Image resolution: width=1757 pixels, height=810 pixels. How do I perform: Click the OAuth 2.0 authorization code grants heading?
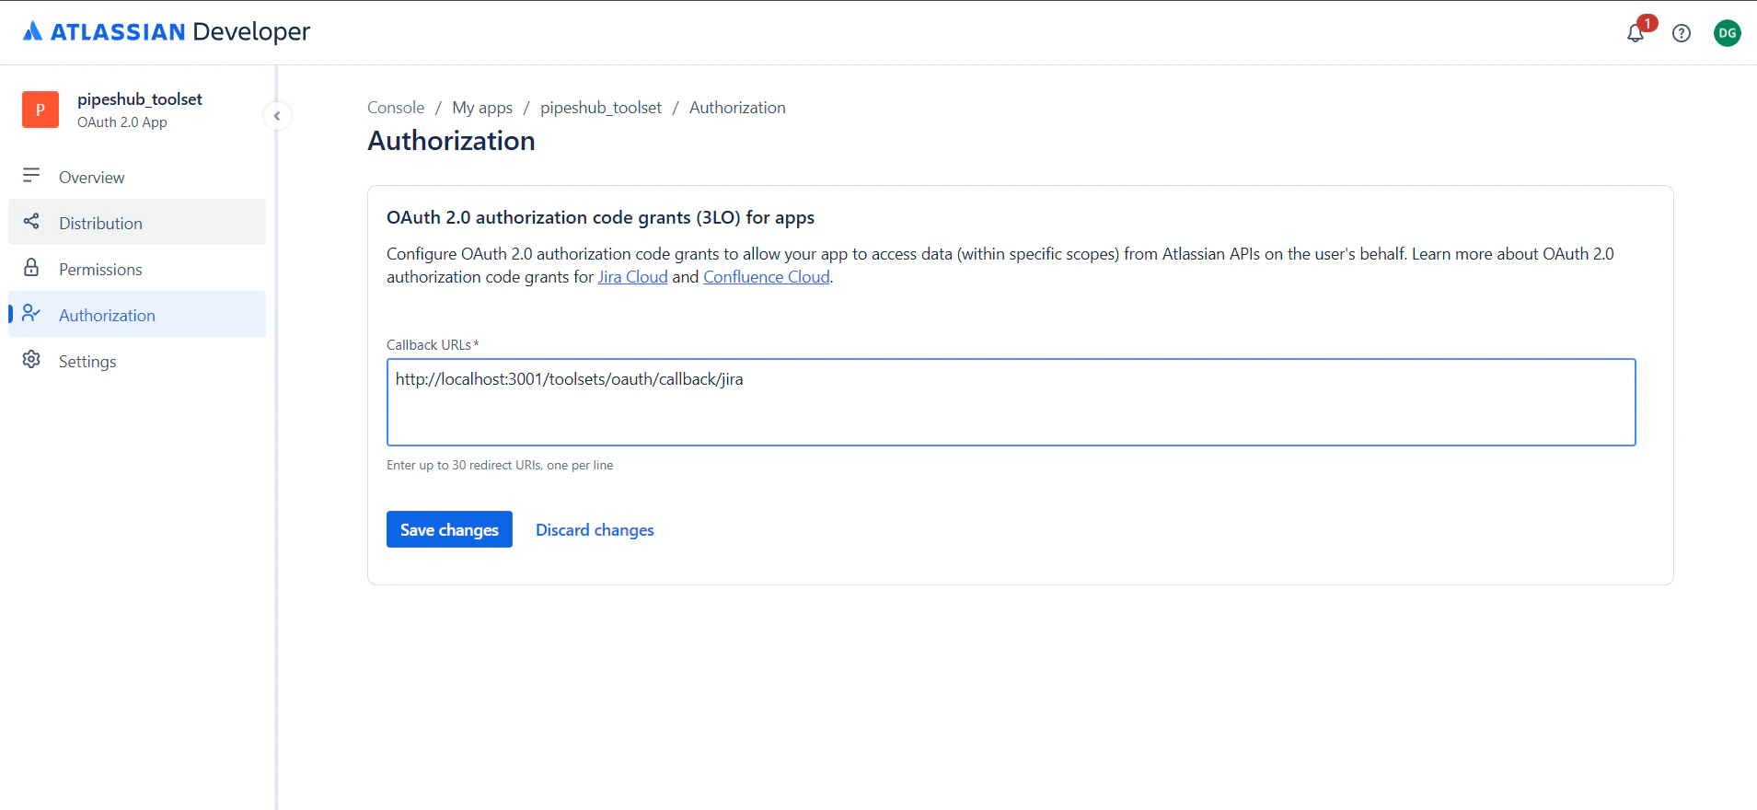coord(600,217)
